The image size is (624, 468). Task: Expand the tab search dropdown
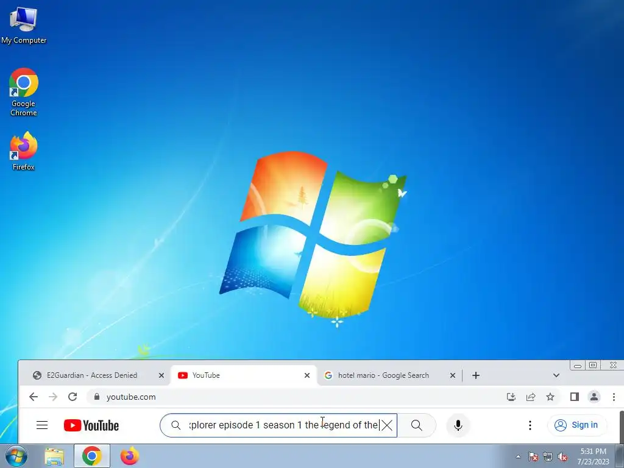tap(556, 375)
